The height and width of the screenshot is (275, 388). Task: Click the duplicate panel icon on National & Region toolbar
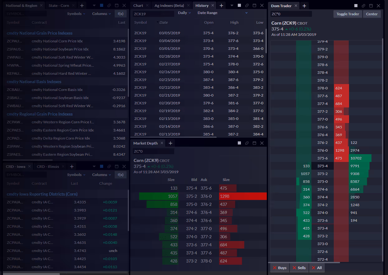pos(109,5)
